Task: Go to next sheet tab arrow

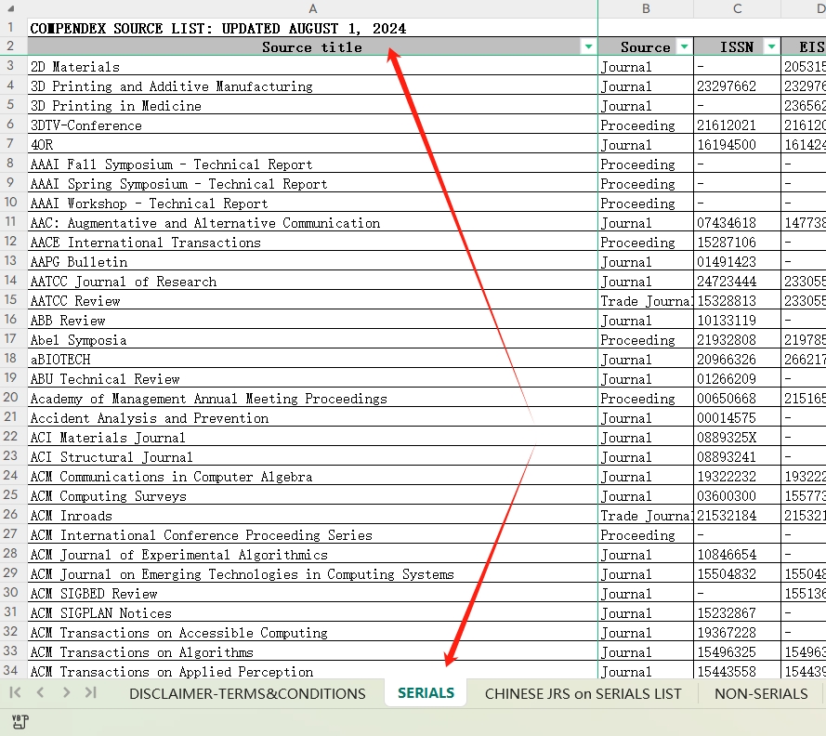Action: 66,692
